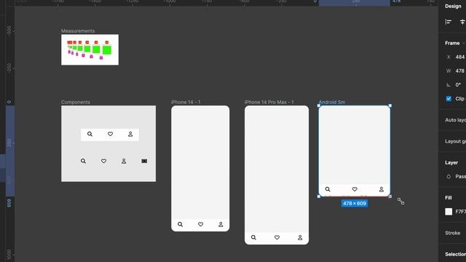The width and height of the screenshot is (466, 262).
Task: Click the user icon in Android Sm frame
Action: click(382, 189)
